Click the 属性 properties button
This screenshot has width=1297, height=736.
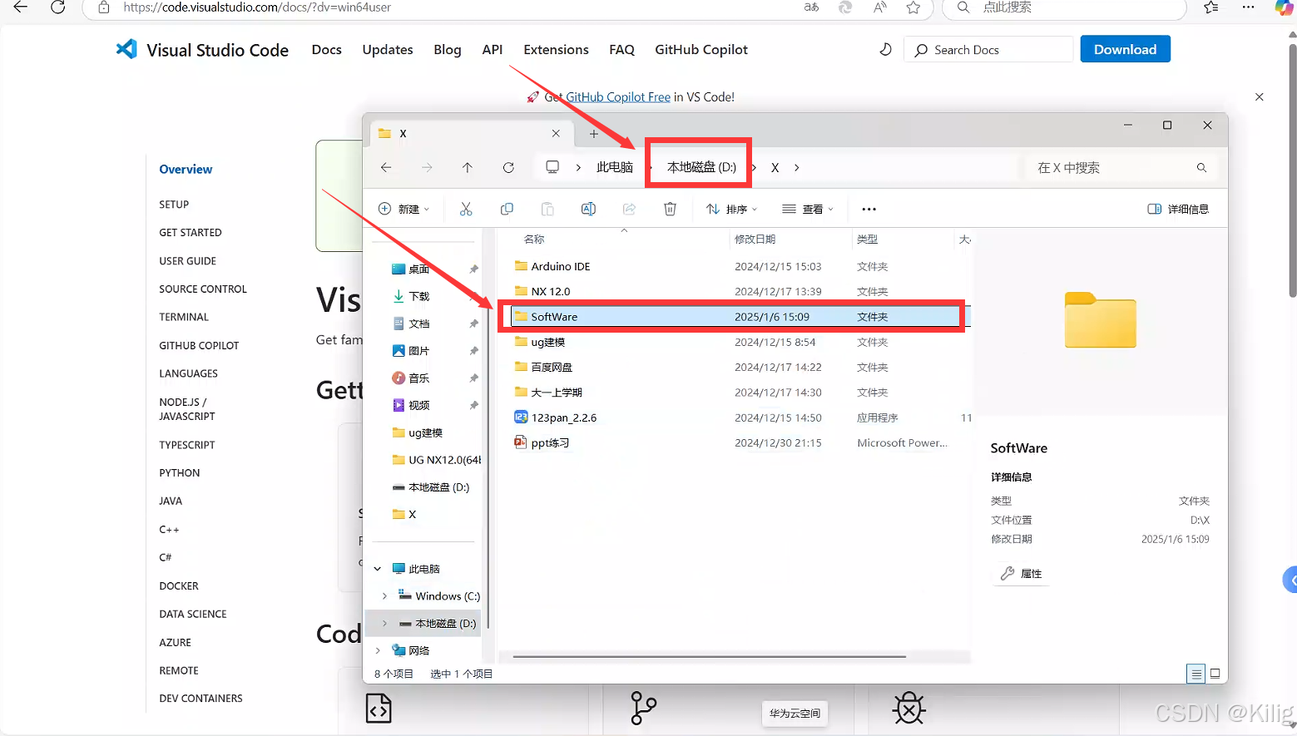point(1021,573)
